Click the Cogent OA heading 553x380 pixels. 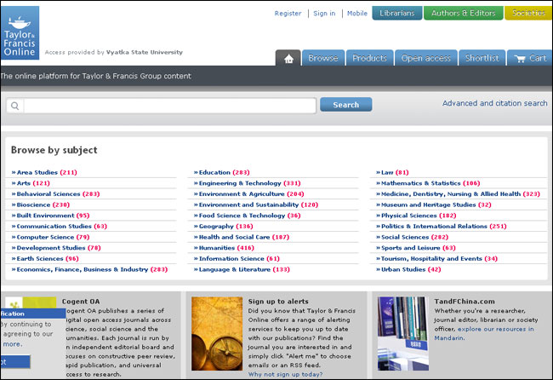[x=81, y=302]
